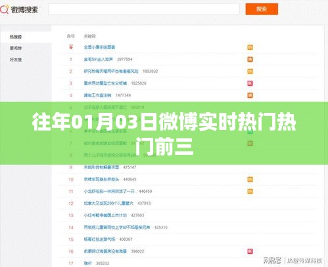Click the orange badge beside topic ranked 2
The image size is (328, 267).
tap(250, 72)
